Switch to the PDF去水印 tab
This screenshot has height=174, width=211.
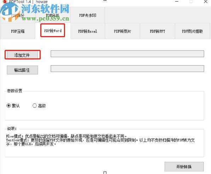tap(87, 15)
